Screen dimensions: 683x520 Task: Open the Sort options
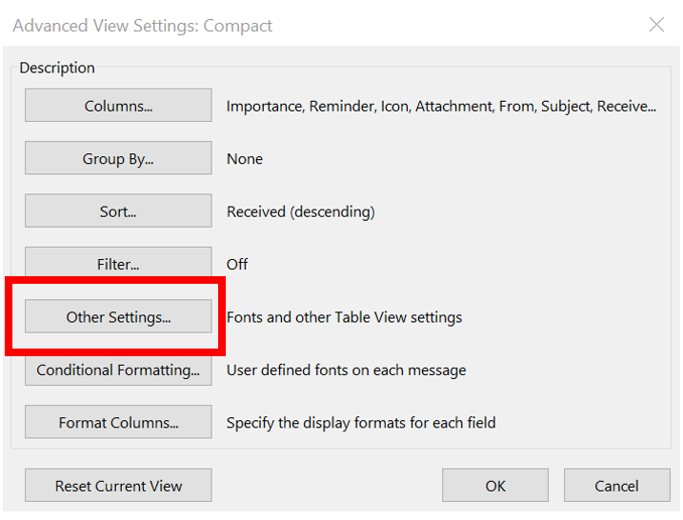point(118,211)
